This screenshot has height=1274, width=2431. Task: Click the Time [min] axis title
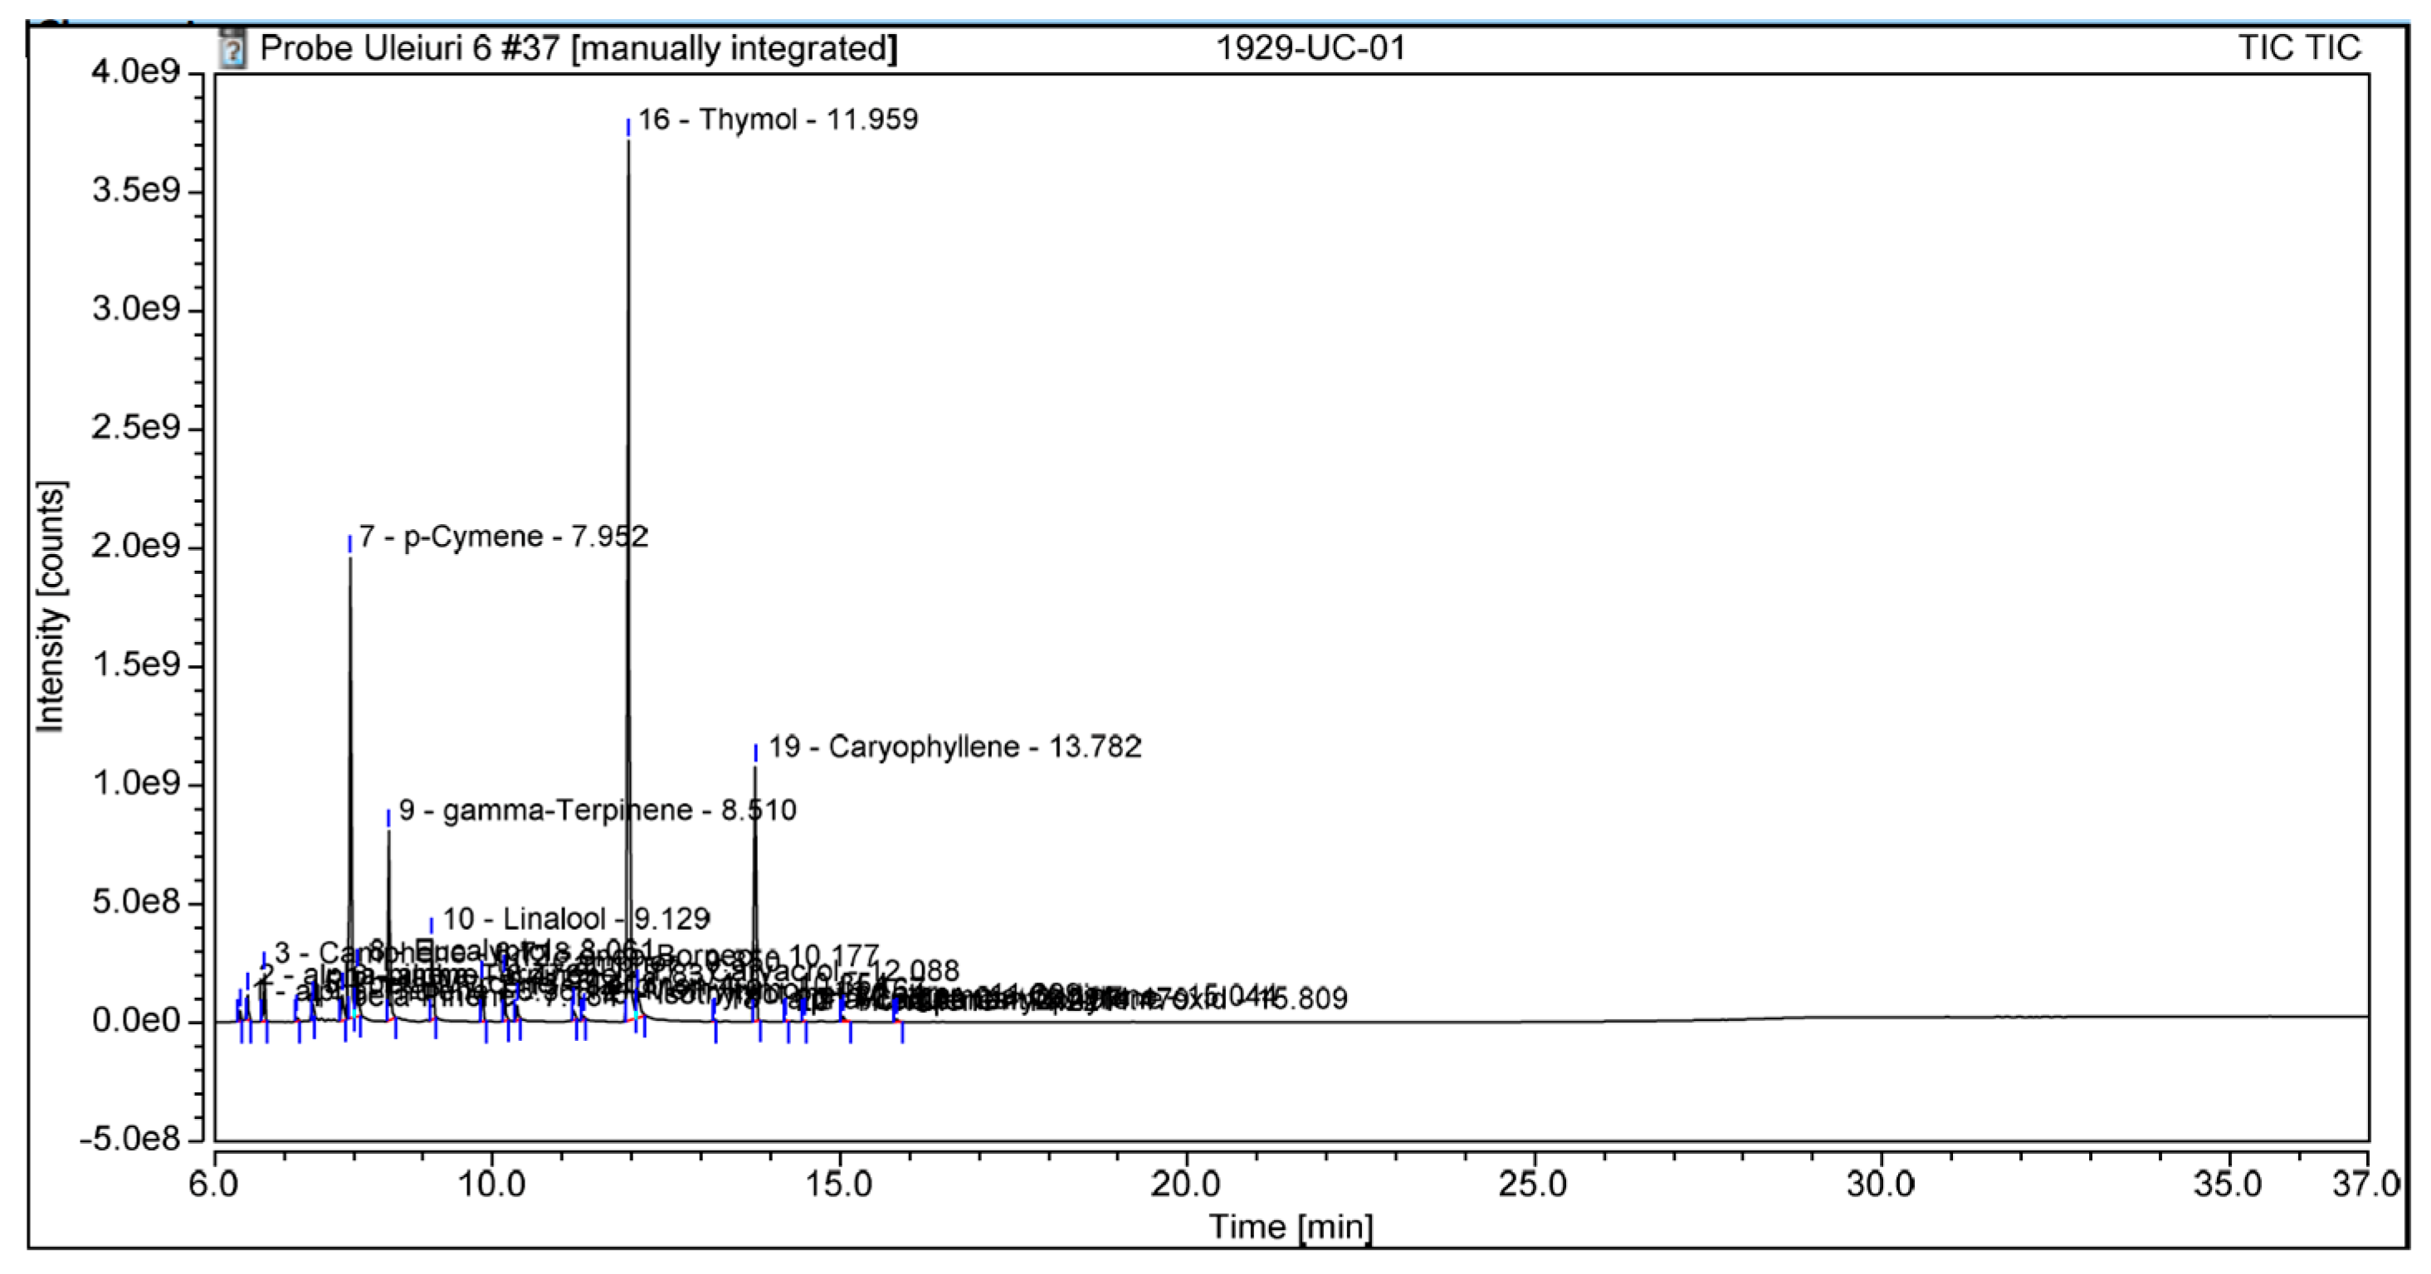point(1290,1227)
